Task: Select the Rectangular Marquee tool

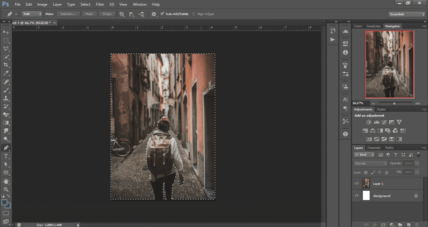Action: point(6,40)
